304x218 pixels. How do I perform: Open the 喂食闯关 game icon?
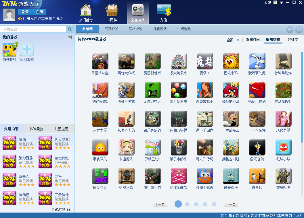[100, 147]
